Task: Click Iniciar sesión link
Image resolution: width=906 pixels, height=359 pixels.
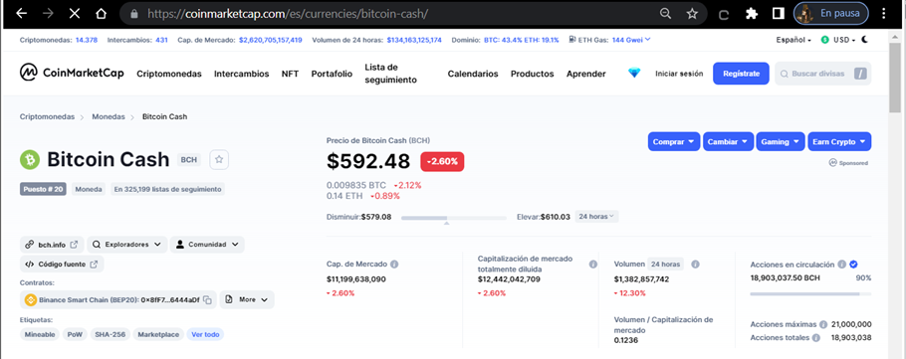Action: pos(679,74)
